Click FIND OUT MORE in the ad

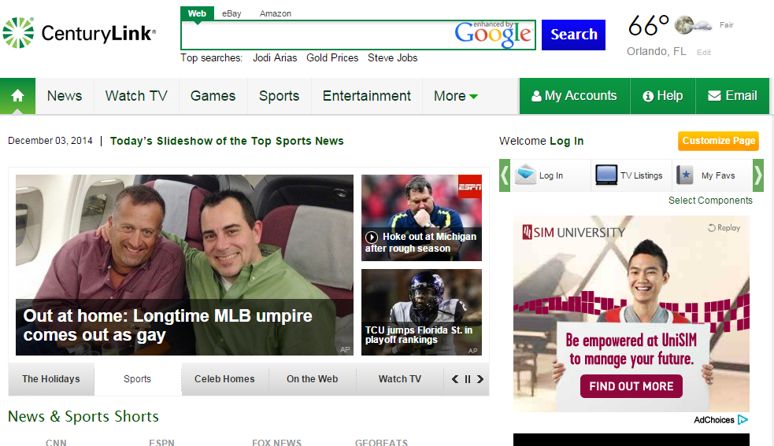[x=631, y=385]
